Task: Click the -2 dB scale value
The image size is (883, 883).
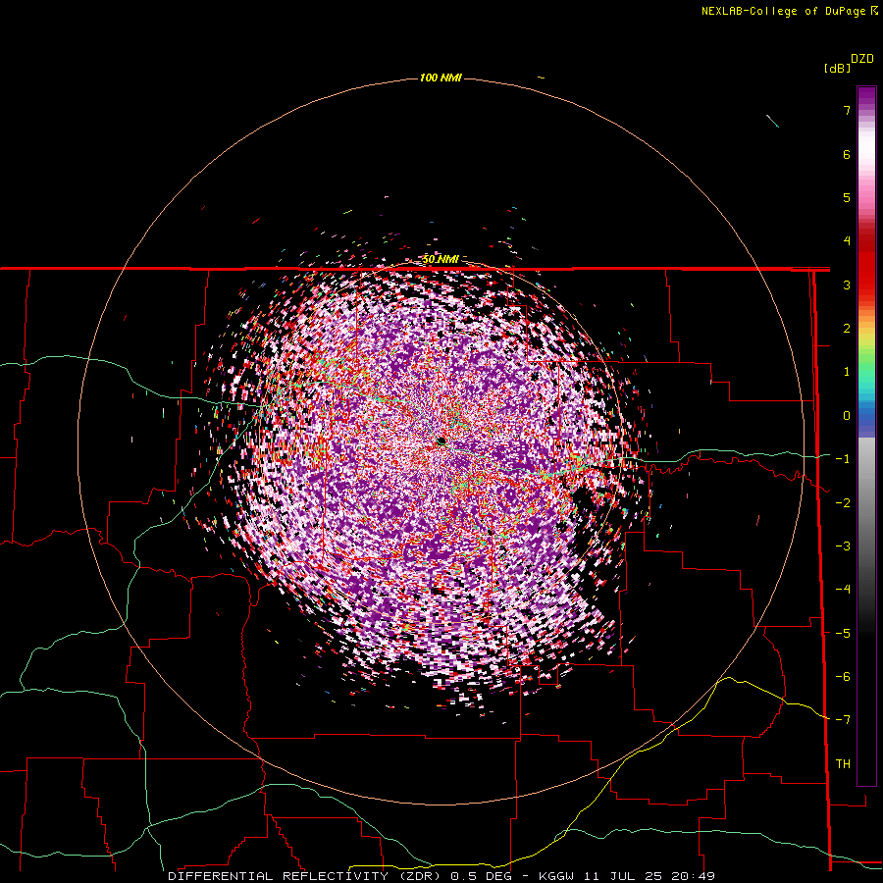Action: (843, 503)
